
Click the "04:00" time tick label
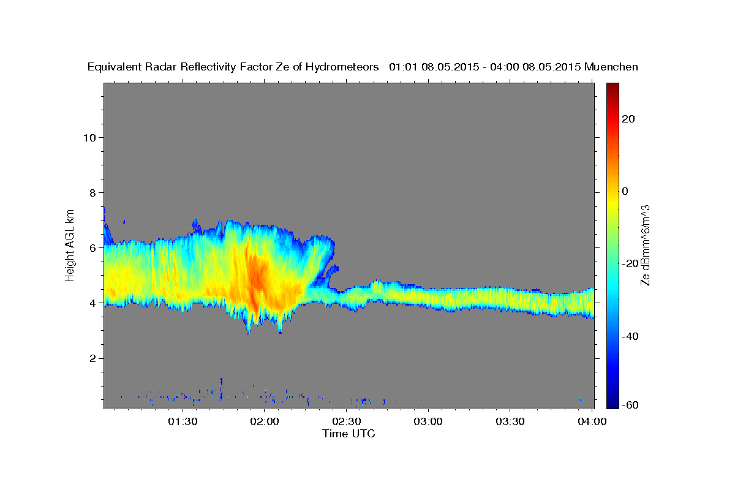tap(592, 421)
